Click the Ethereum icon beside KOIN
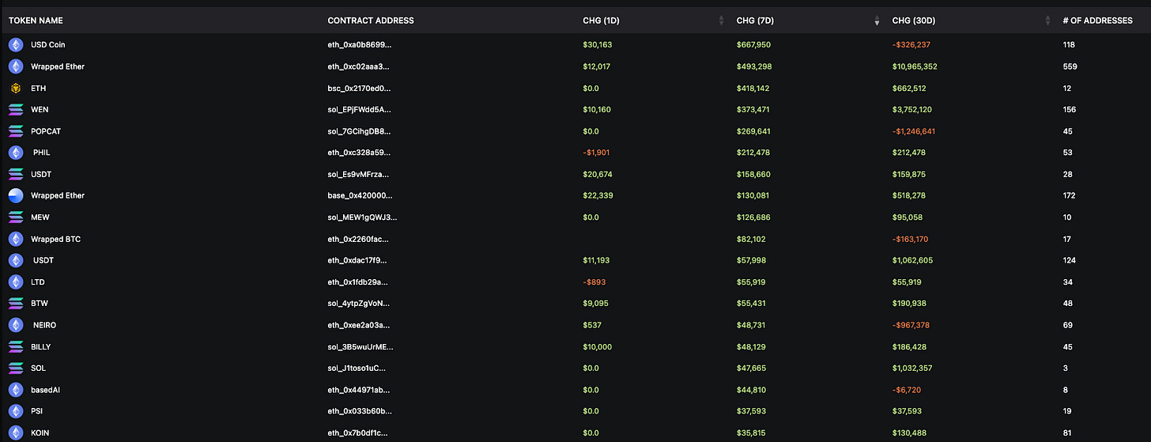Image resolution: width=1151 pixels, height=442 pixels. 15,433
